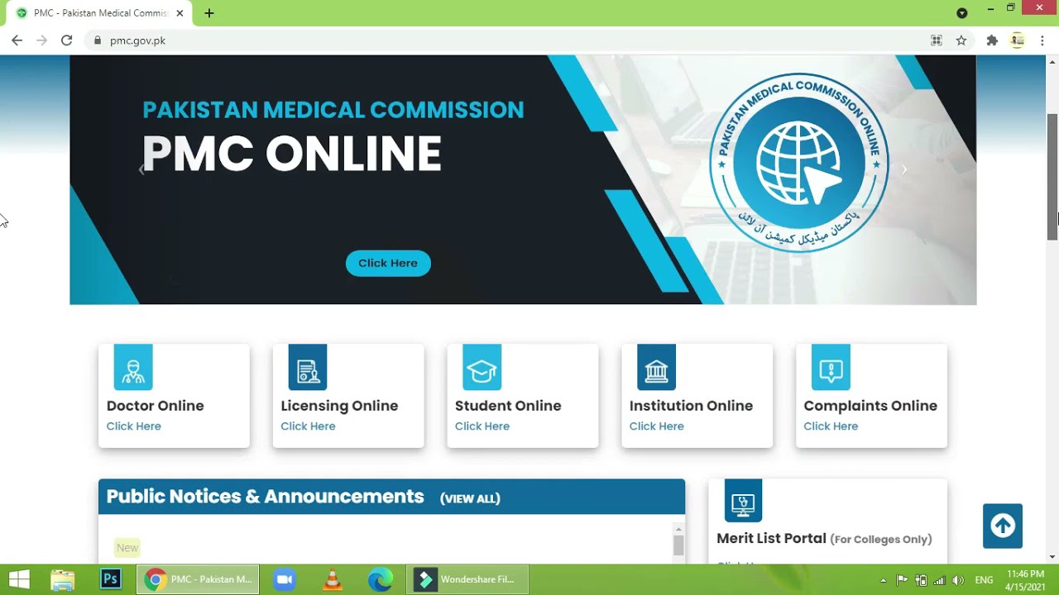Image resolution: width=1059 pixels, height=595 pixels.
Task: Open VIEW ALL public notices link
Action: pyautogui.click(x=470, y=498)
